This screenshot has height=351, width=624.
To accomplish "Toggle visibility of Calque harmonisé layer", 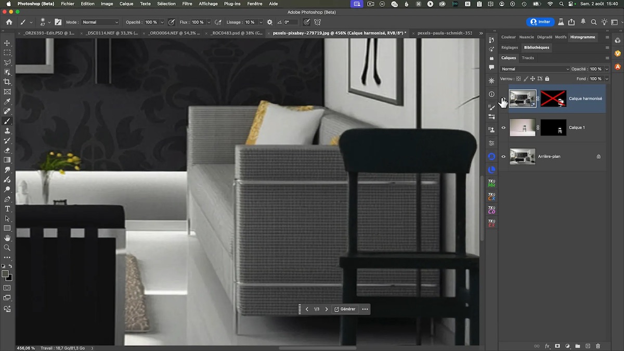I will [x=503, y=99].
